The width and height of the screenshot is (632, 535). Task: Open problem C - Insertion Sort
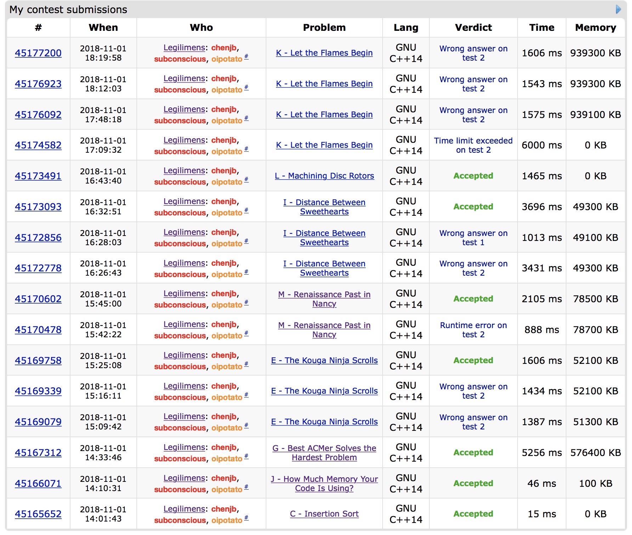coord(324,514)
